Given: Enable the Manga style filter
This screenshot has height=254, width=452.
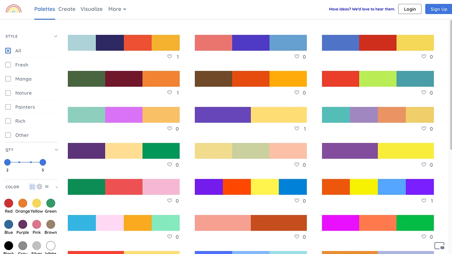Looking at the screenshot, I should tap(8, 79).
